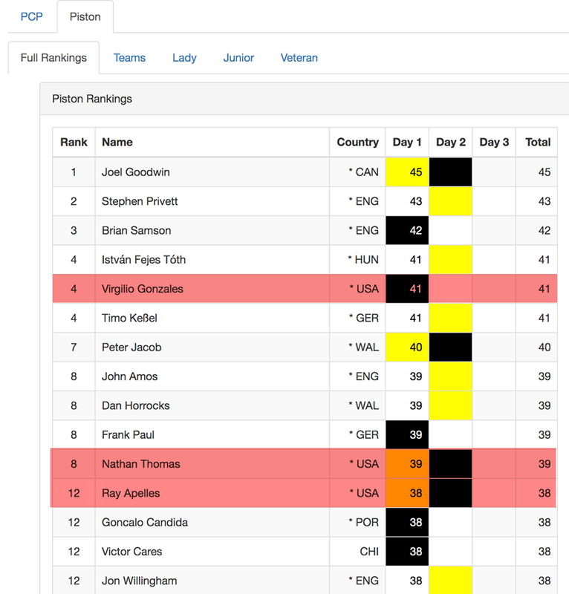Click Brian Samson's black Day 1 score 42
This screenshot has width=569, height=594.
[407, 230]
